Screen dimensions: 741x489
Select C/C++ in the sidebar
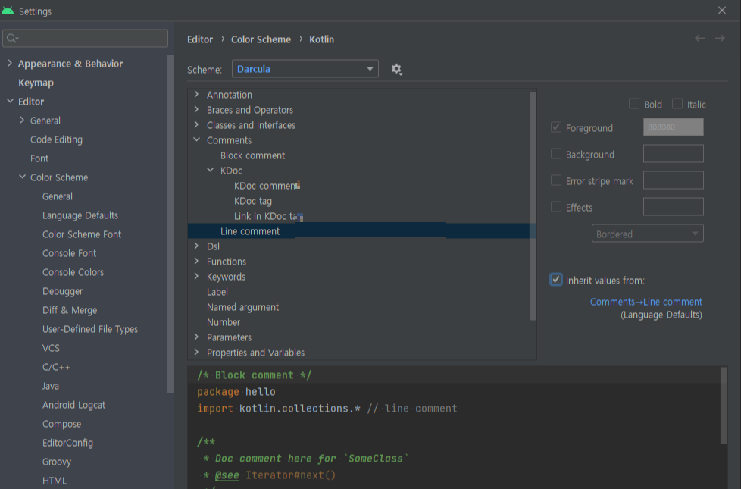coord(56,367)
